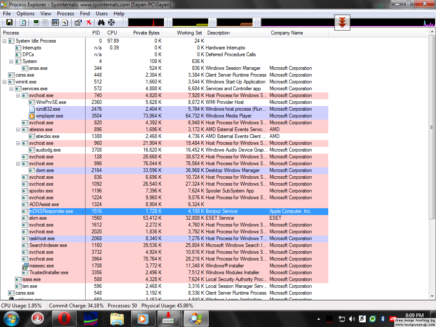
Task: Open the Help menu
Action: (x=119, y=14)
